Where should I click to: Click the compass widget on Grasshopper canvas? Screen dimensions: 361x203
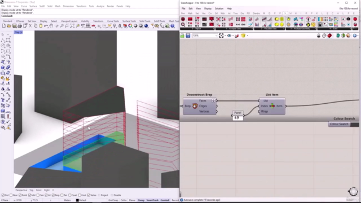point(353,191)
